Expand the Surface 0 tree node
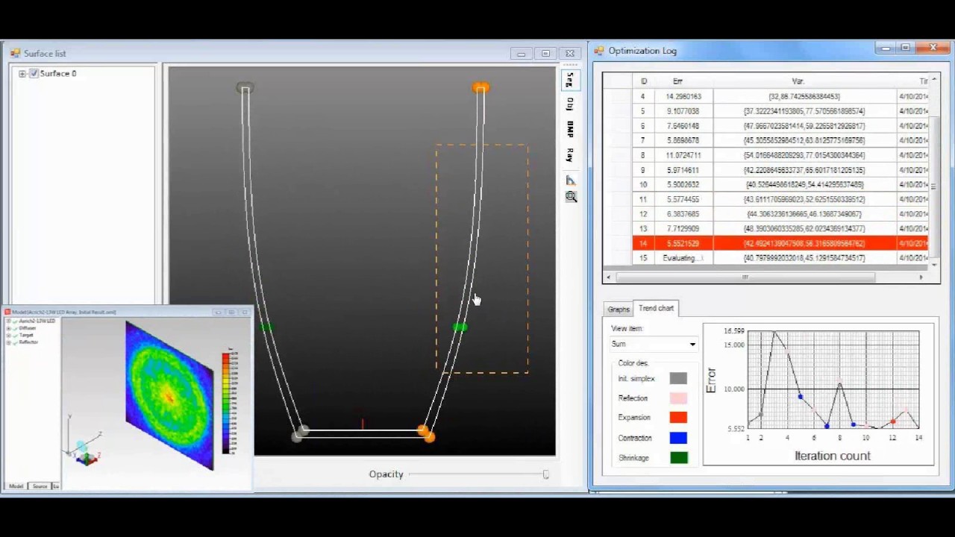Viewport: 955px width, 537px height. (x=22, y=73)
